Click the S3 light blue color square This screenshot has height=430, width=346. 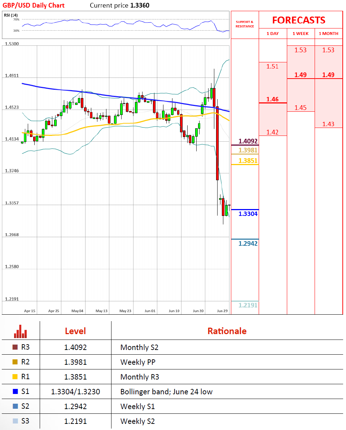15,421
